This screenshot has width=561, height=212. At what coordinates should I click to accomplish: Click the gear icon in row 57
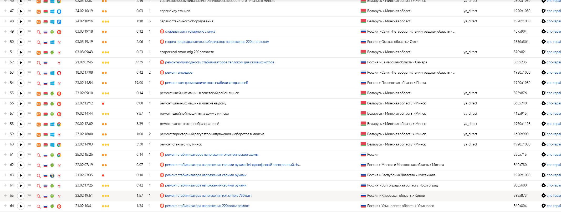coord(543,114)
